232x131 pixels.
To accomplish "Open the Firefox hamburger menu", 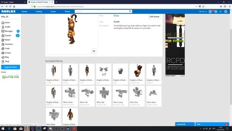I will coord(229,7).
